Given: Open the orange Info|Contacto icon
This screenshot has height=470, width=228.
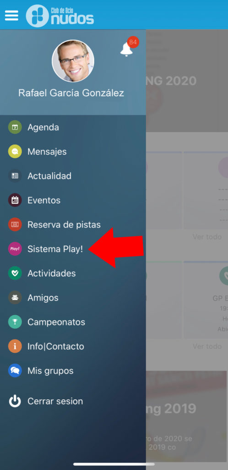Looking at the screenshot, I should click(x=15, y=347).
